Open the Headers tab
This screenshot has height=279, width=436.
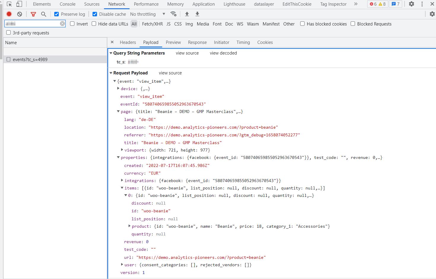click(128, 42)
